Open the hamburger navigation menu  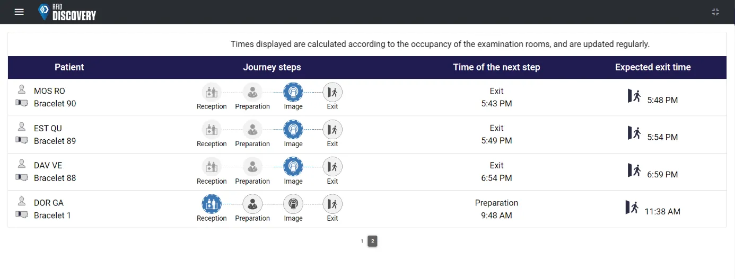click(19, 12)
